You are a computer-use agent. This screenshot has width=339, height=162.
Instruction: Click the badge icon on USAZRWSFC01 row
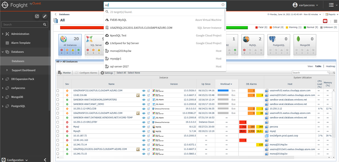[x=138, y=113]
